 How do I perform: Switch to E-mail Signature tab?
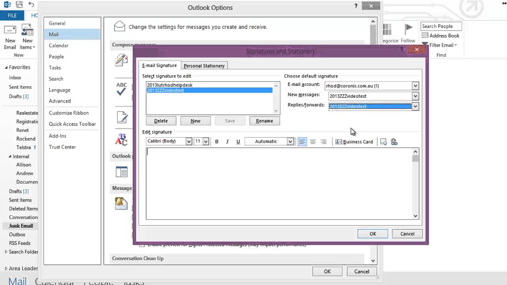click(159, 65)
